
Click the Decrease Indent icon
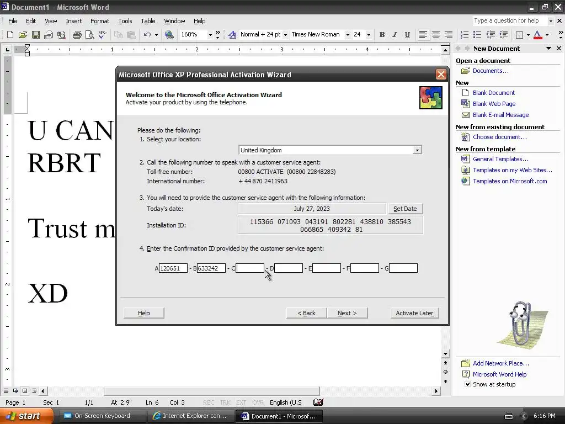491,35
